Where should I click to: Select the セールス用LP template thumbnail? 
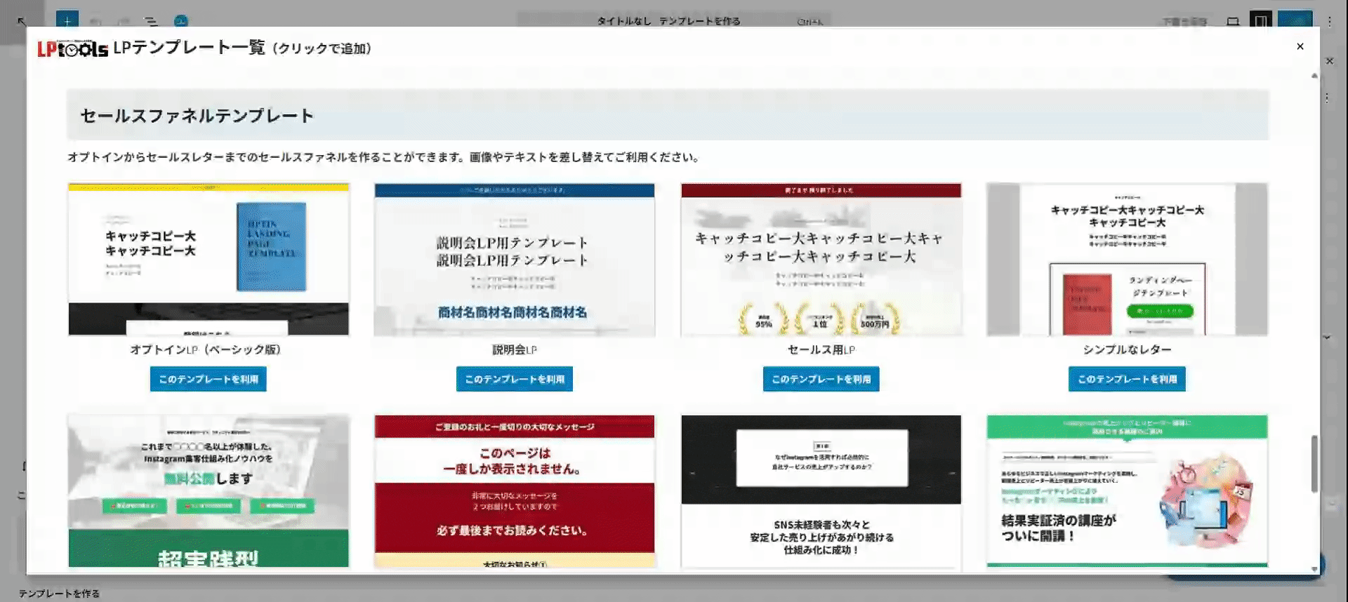[821, 259]
